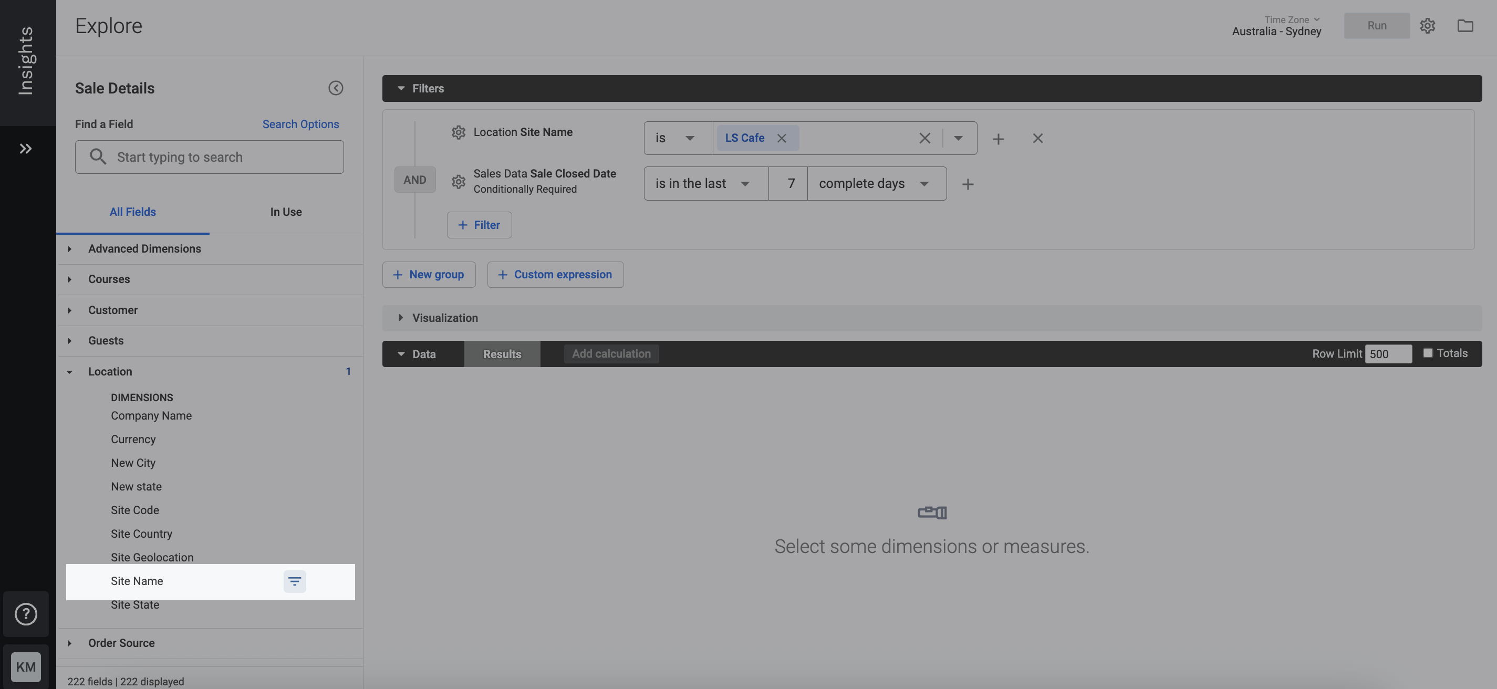
Task: Add another condition to Site Name filter
Action: click(998, 139)
